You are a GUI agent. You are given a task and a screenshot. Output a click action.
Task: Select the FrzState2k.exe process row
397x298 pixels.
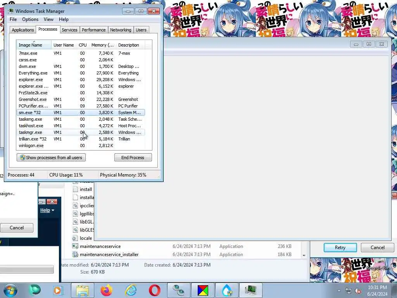click(x=81, y=93)
